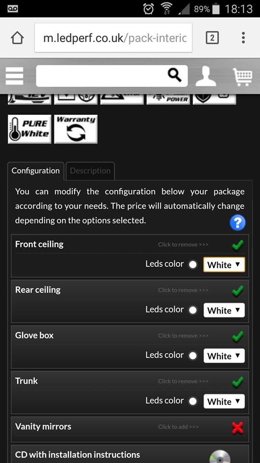Click the white color dot for Front ceiling

coord(193,265)
